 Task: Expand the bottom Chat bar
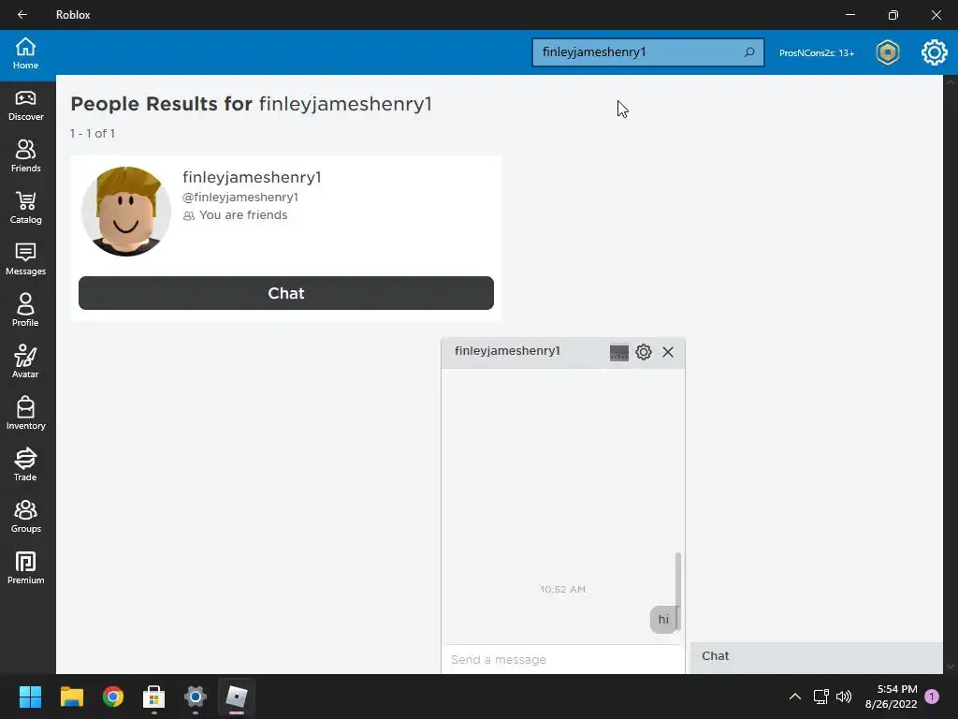coord(816,656)
